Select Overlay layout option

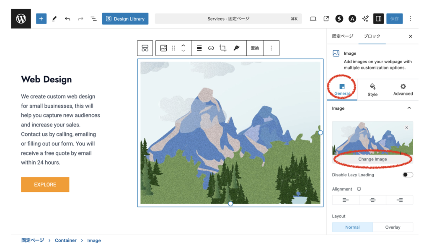(393, 227)
